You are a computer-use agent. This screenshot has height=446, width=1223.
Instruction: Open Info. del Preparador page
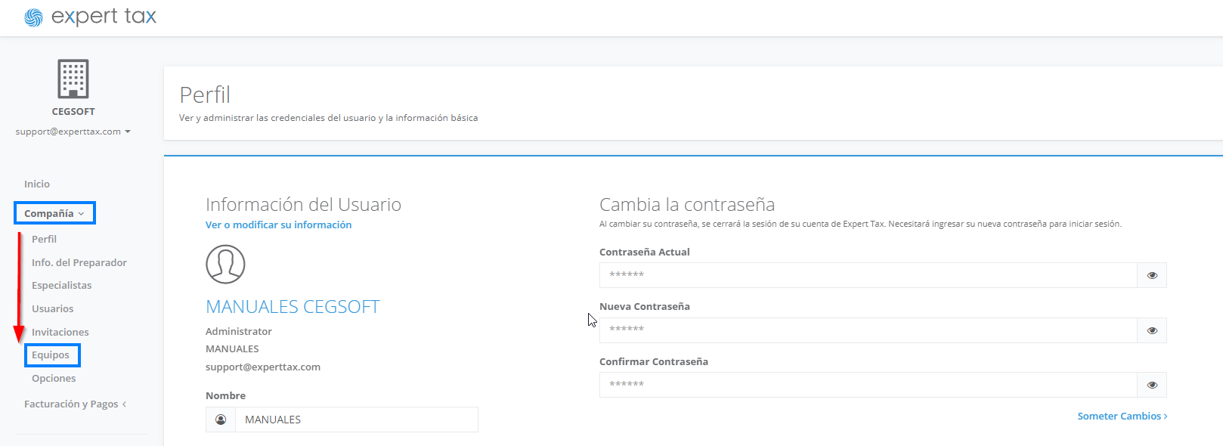79,262
